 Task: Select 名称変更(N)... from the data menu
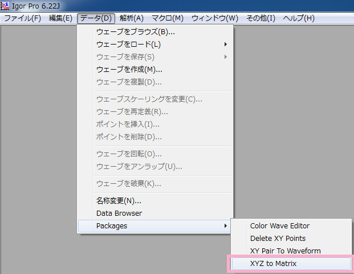point(155,200)
